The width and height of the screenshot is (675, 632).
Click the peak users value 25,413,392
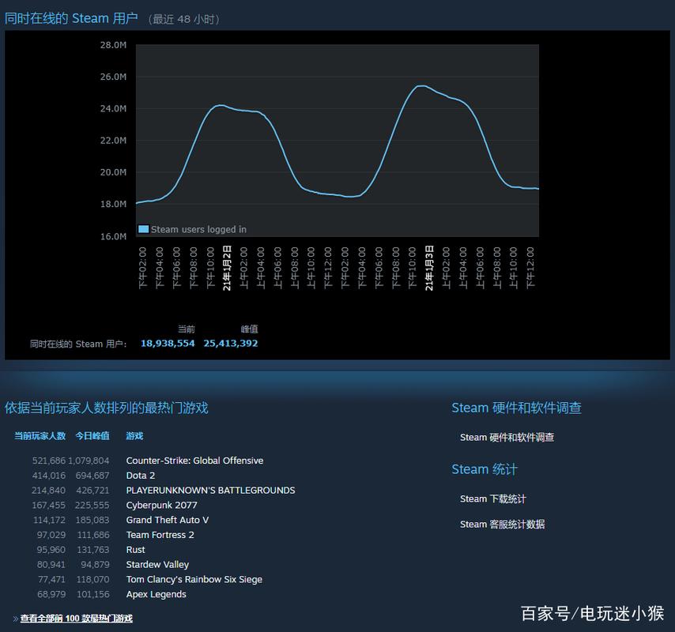230,344
